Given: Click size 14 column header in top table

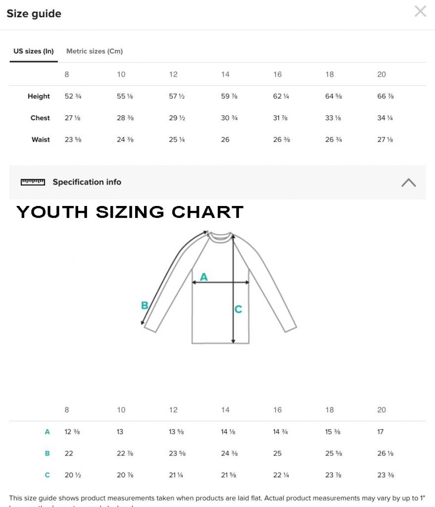Looking at the screenshot, I should (x=225, y=74).
